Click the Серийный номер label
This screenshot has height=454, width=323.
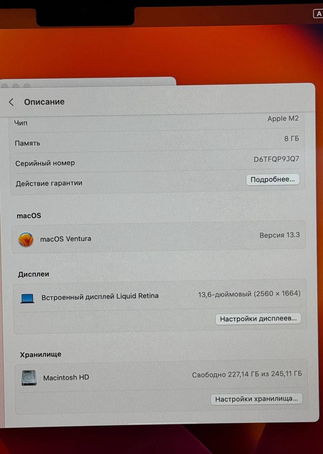[45, 164]
